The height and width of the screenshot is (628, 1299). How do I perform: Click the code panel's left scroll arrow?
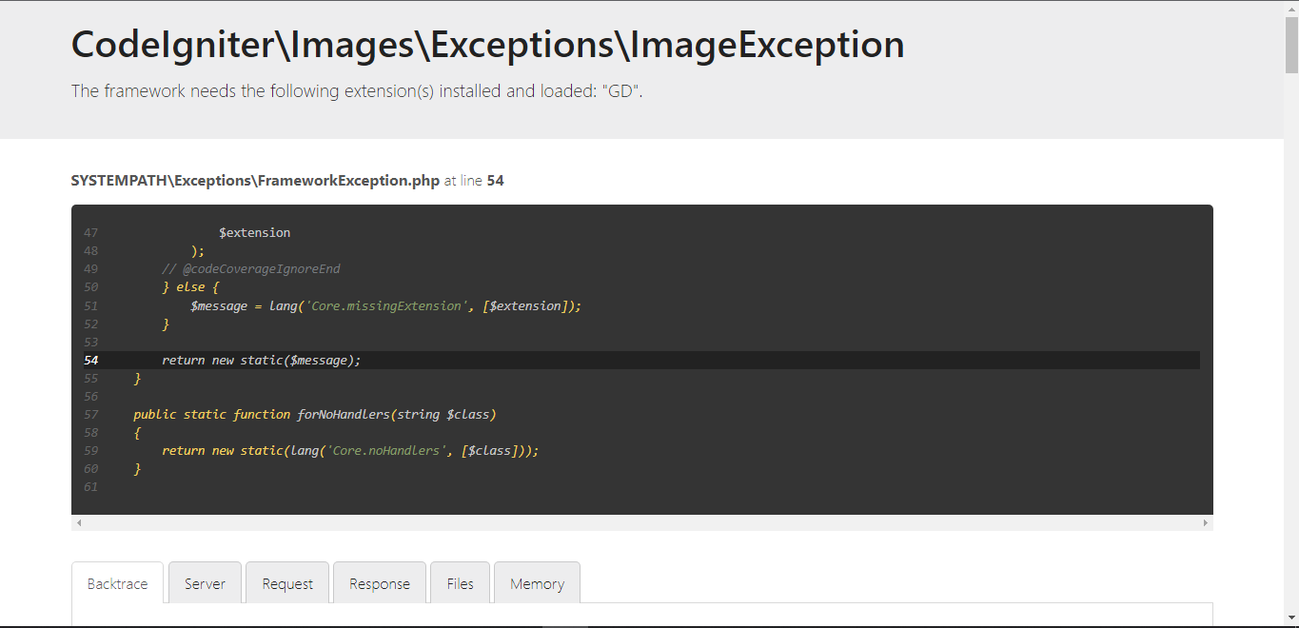[79, 522]
